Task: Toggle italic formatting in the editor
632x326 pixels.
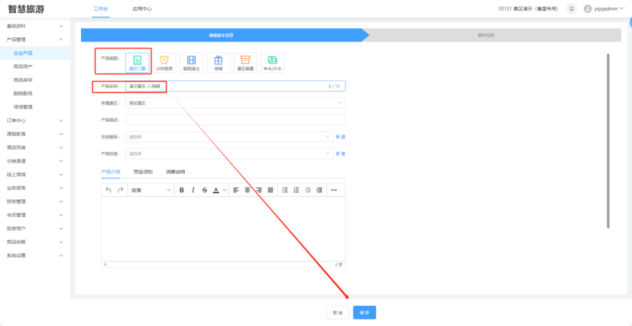Action: [193, 190]
